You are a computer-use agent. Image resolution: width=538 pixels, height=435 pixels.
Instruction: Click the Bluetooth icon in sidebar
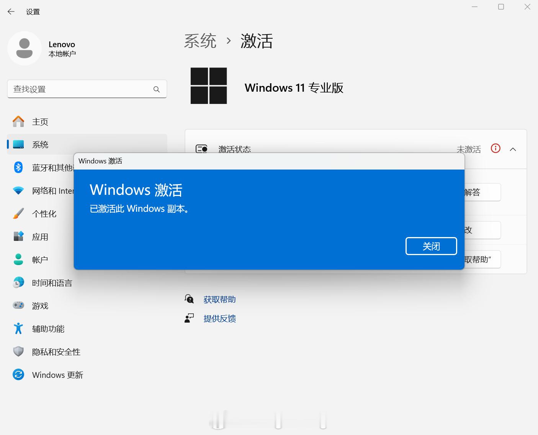(18, 168)
